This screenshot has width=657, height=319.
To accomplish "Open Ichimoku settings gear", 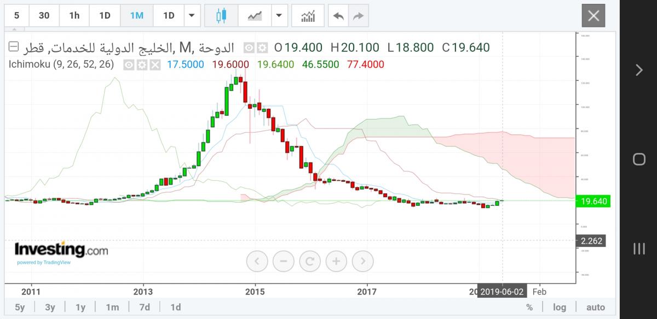I will coord(142,65).
